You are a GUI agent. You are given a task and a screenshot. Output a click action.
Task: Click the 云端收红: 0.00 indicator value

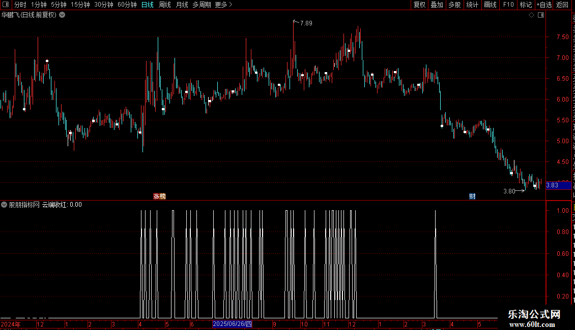point(62,205)
